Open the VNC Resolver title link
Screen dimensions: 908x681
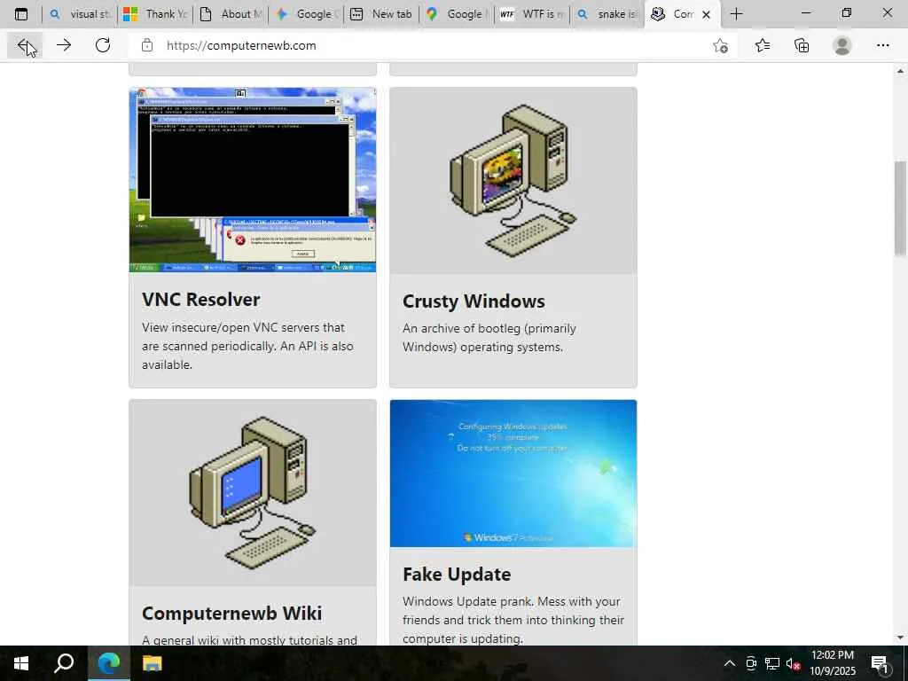pyautogui.click(x=201, y=300)
